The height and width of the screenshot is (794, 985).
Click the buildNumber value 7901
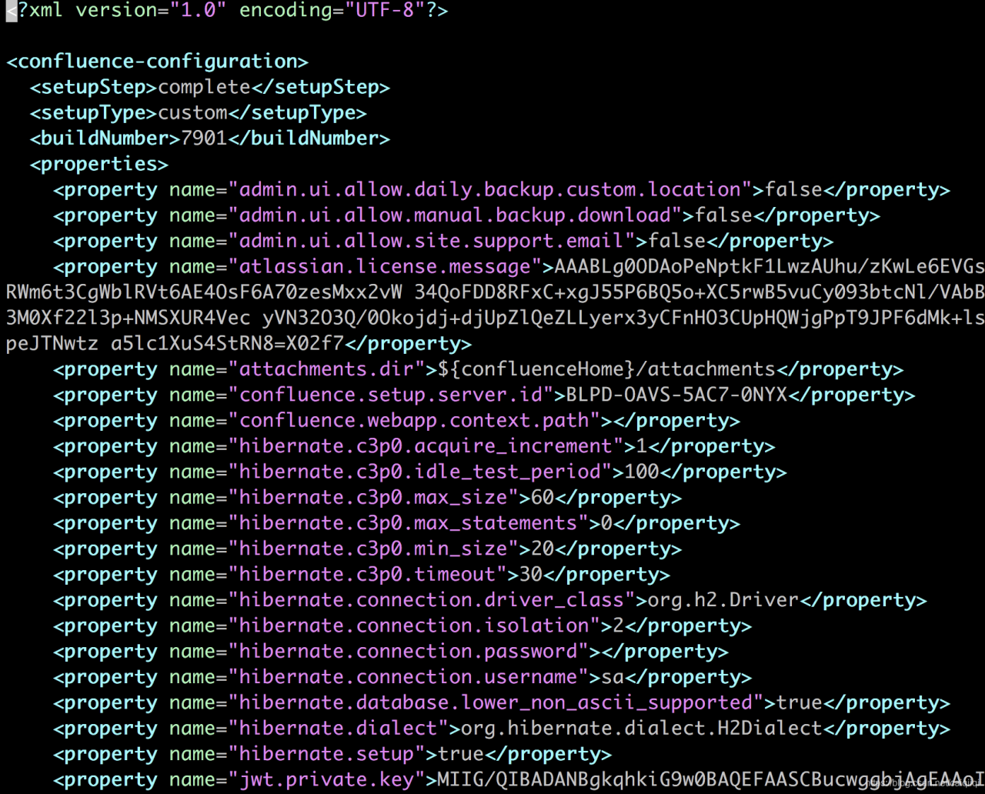click(x=204, y=138)
